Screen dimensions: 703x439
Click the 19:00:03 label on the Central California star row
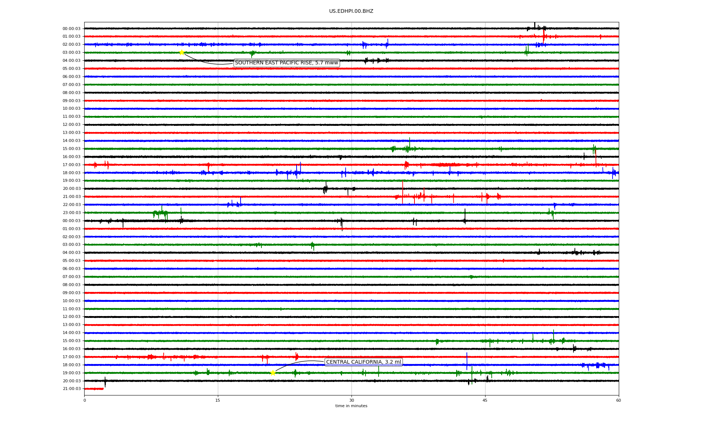coord(71,373)
